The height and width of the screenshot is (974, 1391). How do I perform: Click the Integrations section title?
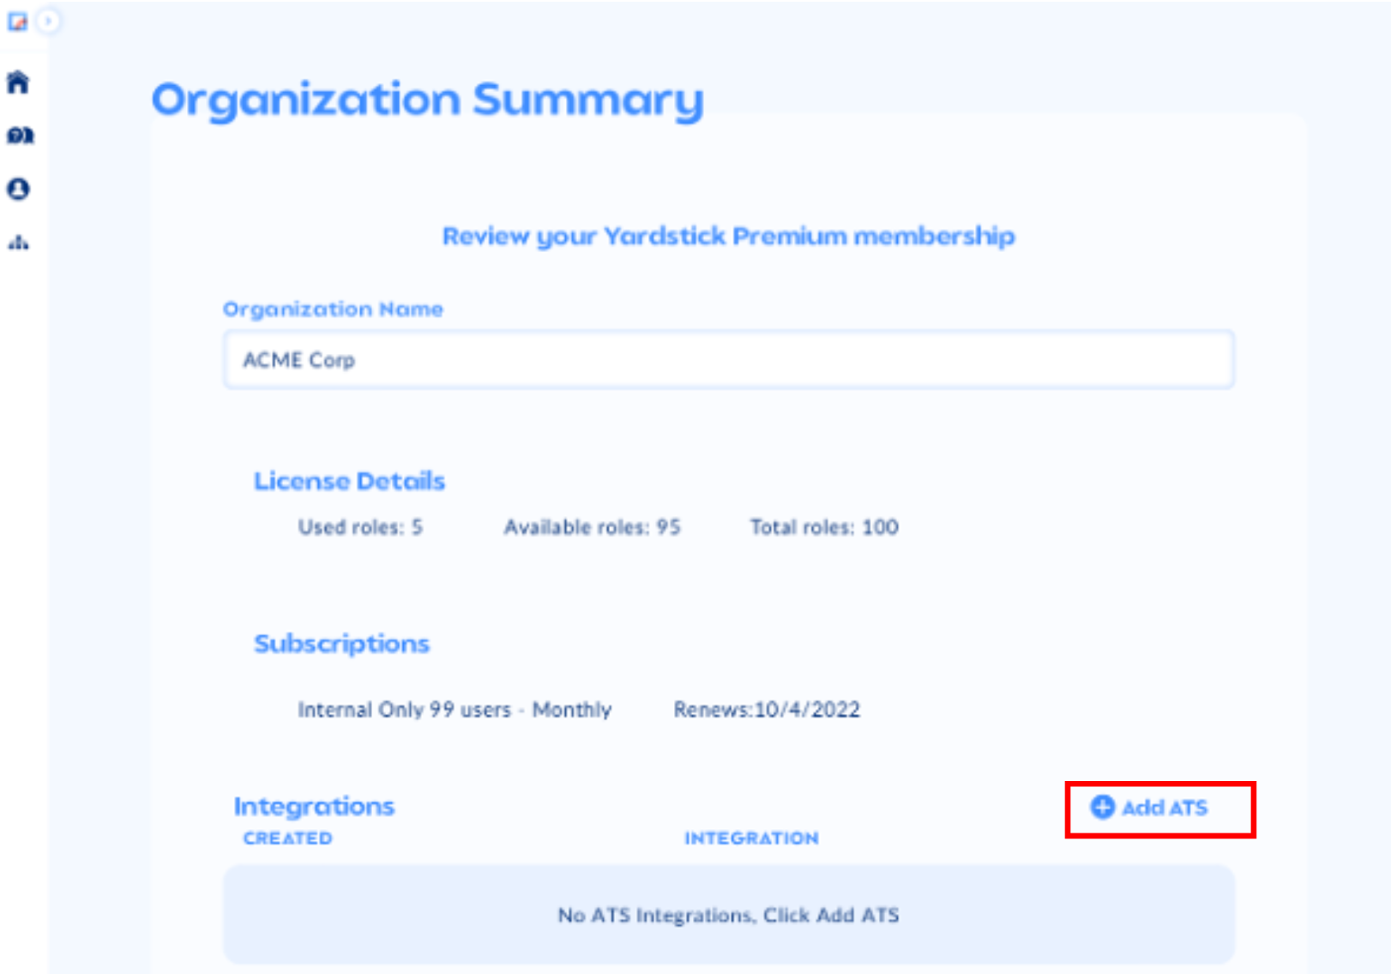(315, 805)
